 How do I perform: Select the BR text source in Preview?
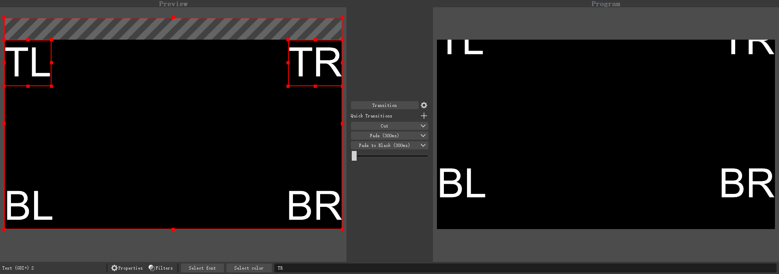[314, 206]
